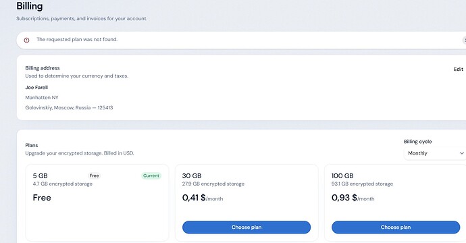Click the large Free price label
The image size is (466, 243).
tap(42, 198)
